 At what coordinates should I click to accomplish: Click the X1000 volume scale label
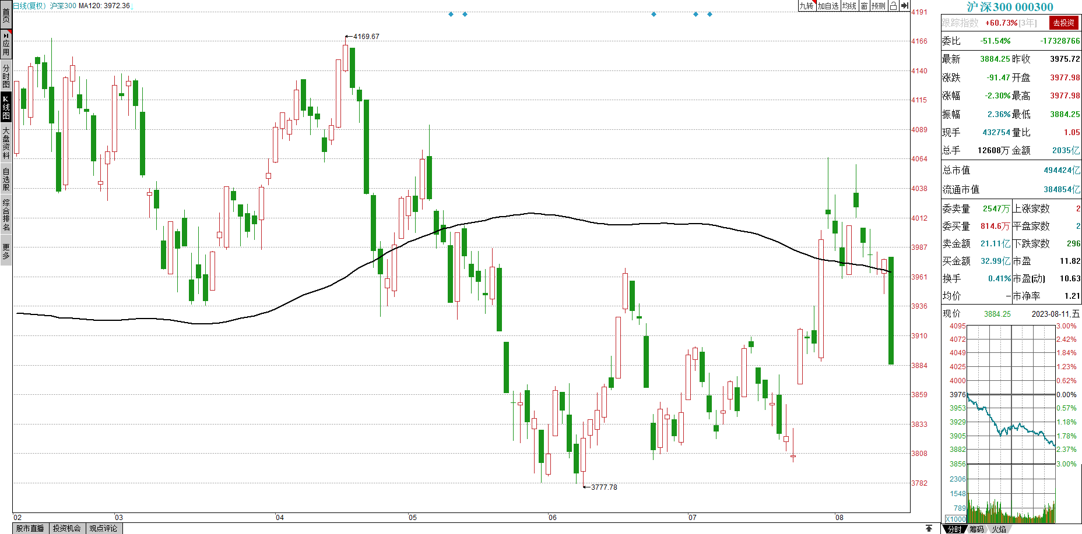click(955, 519)
